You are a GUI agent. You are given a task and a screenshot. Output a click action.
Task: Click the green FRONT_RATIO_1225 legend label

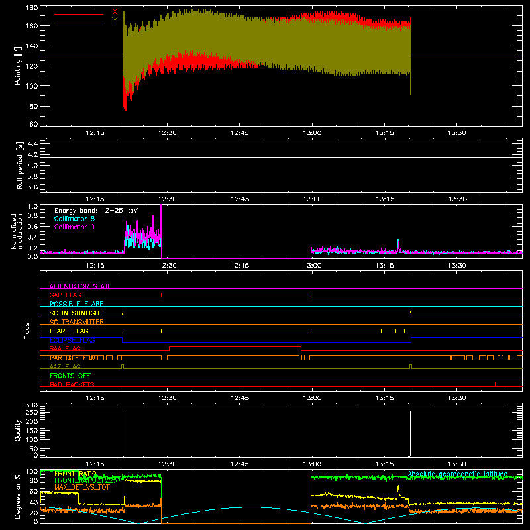(x=85, y=480)
